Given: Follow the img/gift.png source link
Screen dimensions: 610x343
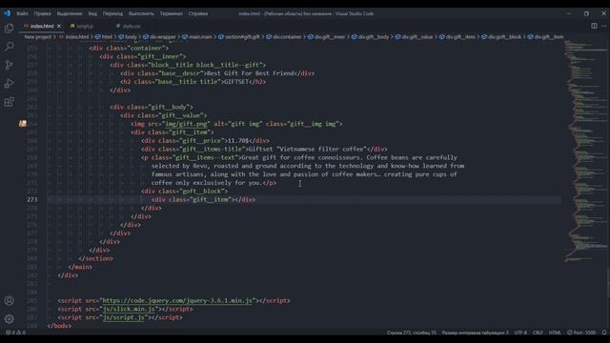Looking at the screenshot, I should tap(186, 124).
